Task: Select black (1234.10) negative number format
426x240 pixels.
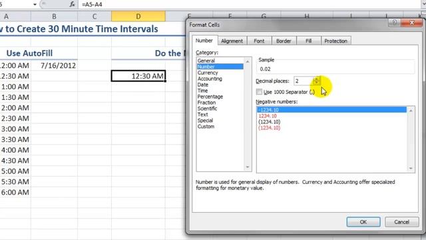Action: tap(331, 121)
